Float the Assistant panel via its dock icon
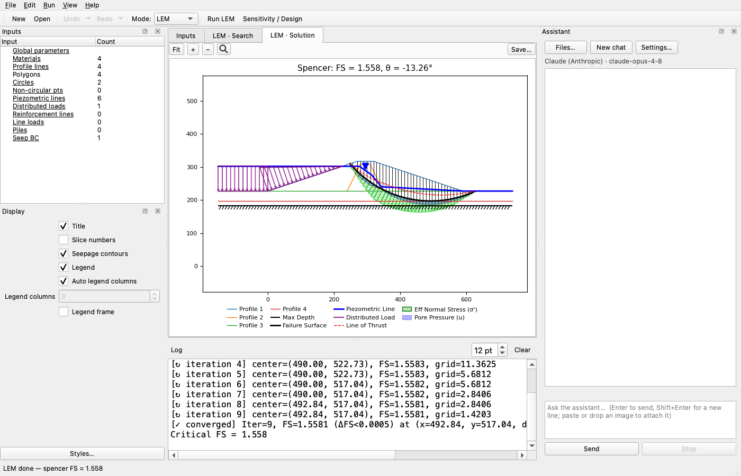The image size is (741, 476). pos(721,31)
